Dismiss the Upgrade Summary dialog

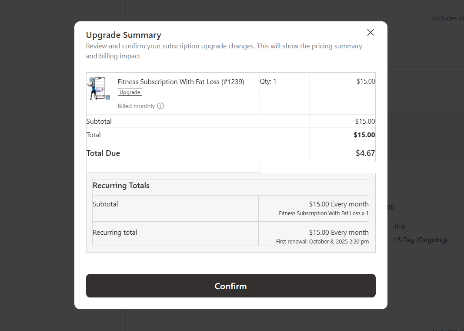tap(370, 32)
